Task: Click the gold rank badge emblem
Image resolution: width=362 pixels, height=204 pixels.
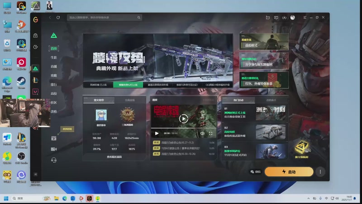Action: pos(127,115)
